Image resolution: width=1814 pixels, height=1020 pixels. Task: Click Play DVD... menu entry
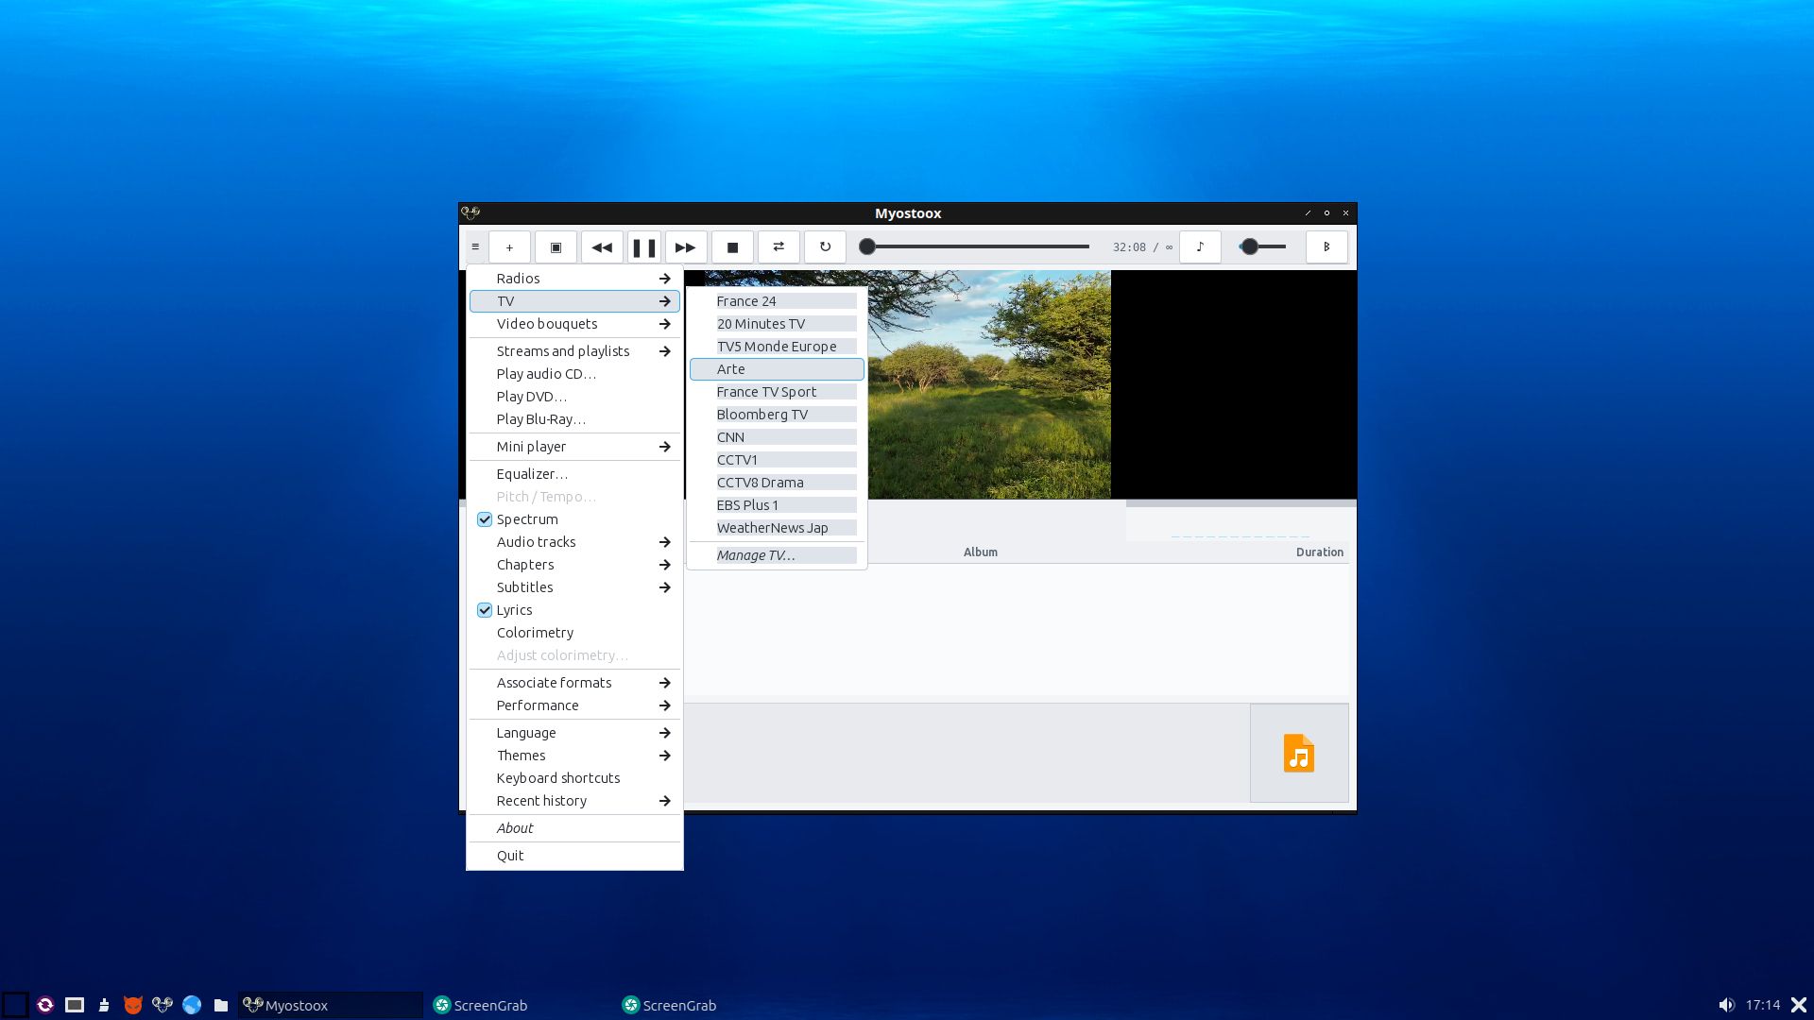point(574,397)
